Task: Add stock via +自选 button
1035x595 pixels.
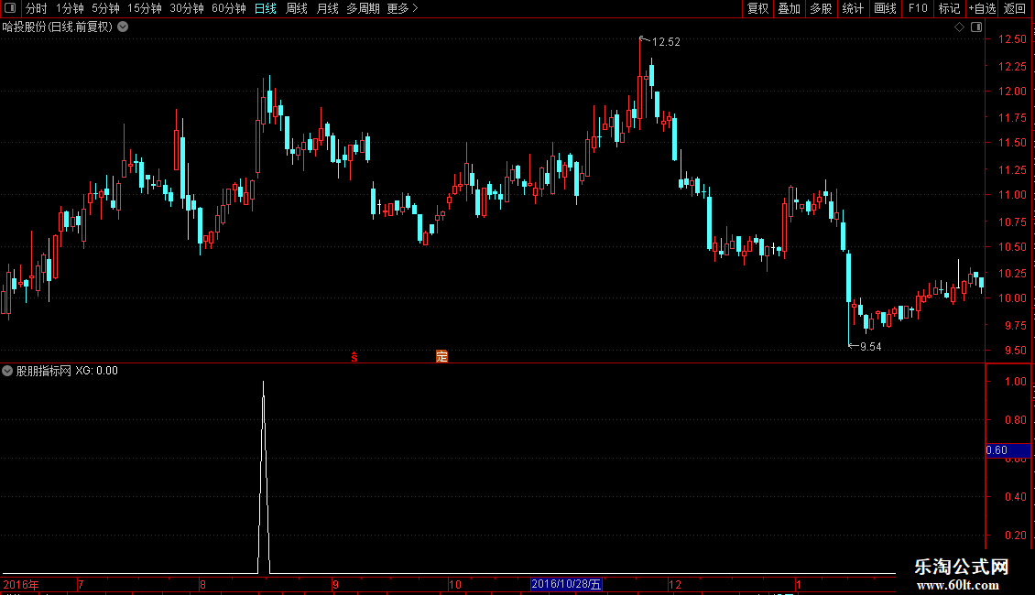Action: (982, 8)
